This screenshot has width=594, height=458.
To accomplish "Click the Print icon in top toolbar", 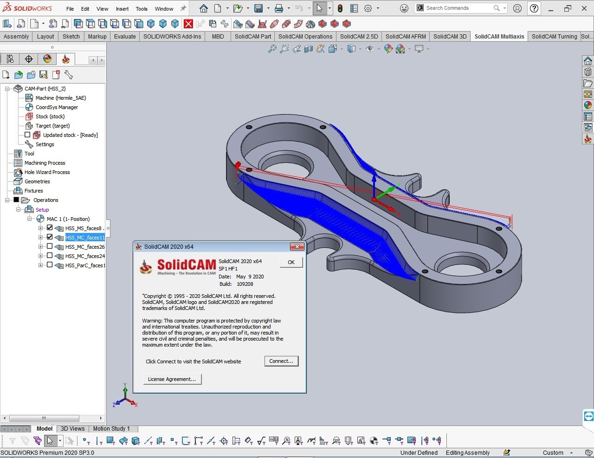I will [278, 8].
